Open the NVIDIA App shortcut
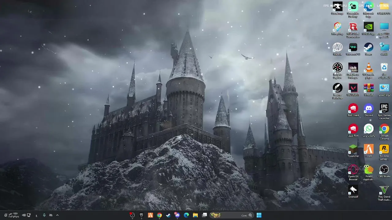 click(x=369, y=29)
